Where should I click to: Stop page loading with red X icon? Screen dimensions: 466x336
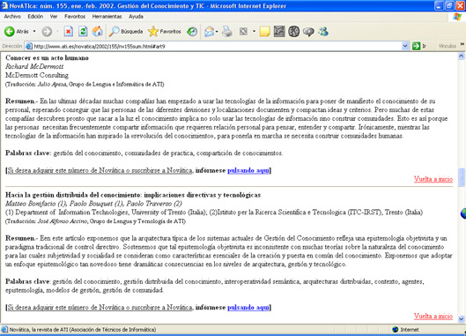click(69, 31)
